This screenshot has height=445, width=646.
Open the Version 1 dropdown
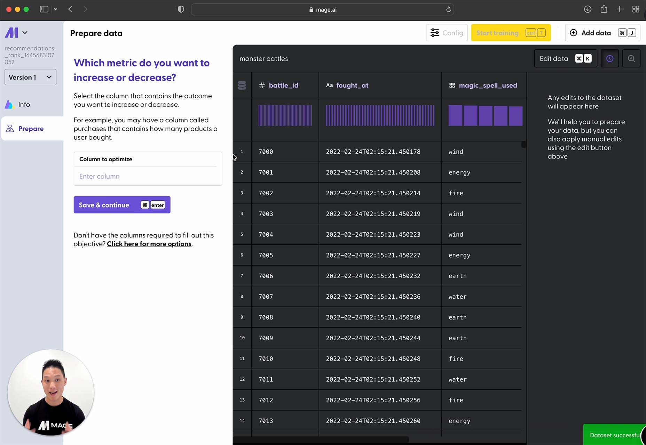coord(30,77)
